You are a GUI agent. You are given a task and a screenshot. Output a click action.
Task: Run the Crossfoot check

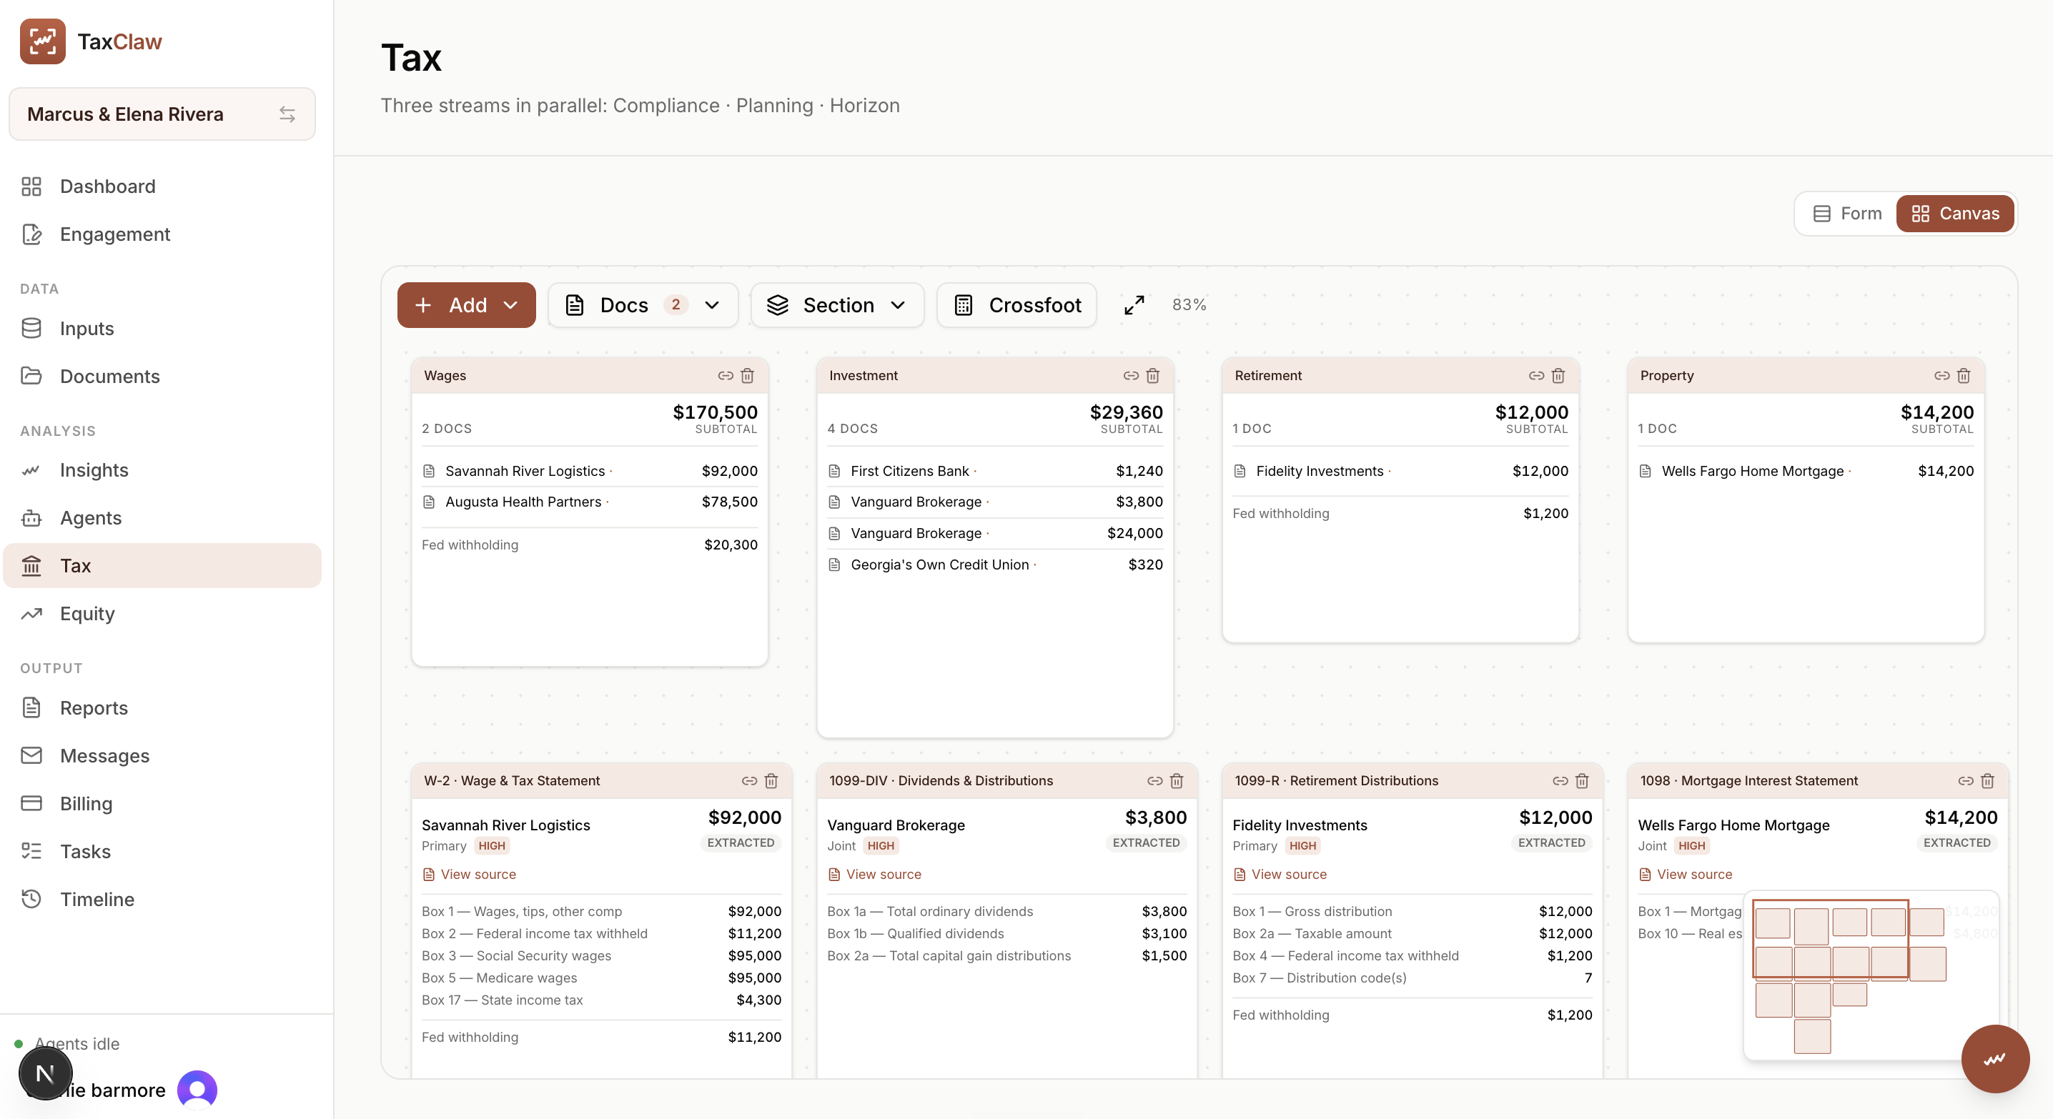click(x=1016, y=305)
